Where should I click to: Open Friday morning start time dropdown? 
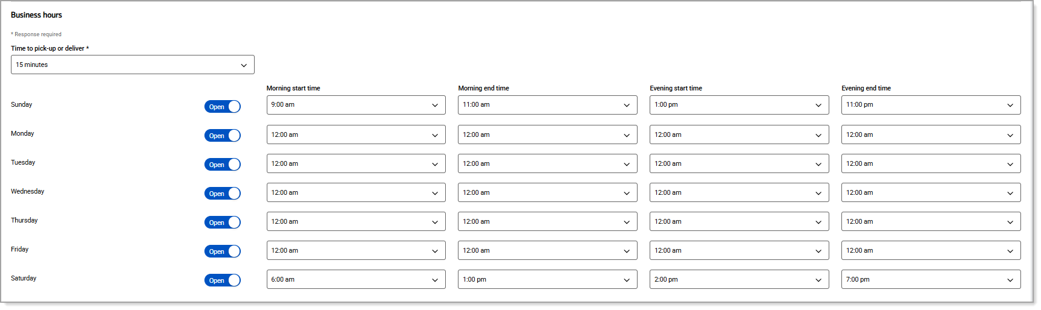(356, 250)
